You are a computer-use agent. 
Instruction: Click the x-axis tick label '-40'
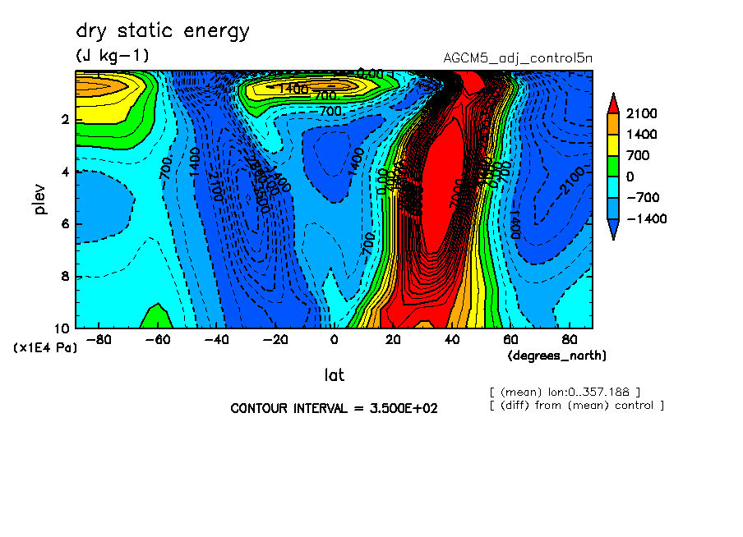[x=216, y=340]
